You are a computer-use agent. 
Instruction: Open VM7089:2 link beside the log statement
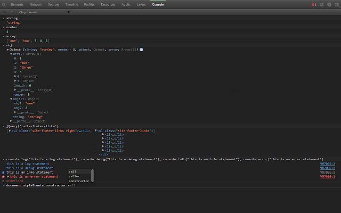tap(328, 164)
